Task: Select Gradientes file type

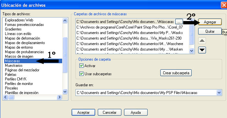Action: (13, 29)
